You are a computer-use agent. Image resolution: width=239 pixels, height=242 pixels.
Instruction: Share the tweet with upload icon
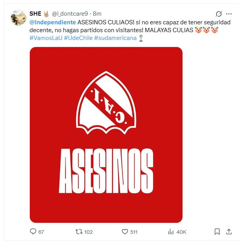pyautogui.click(x=229, y=231)
